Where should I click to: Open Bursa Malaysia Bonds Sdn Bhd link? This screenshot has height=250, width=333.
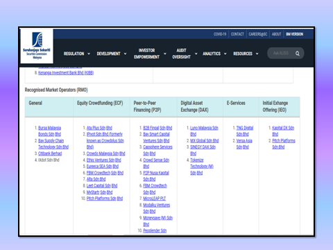coord(49,131)
